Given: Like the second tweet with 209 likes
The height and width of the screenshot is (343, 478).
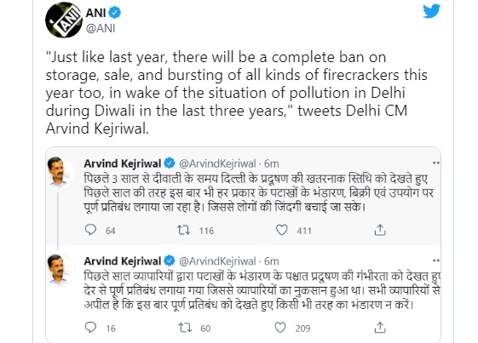Looking at the screenshot, I should [280, 328].
